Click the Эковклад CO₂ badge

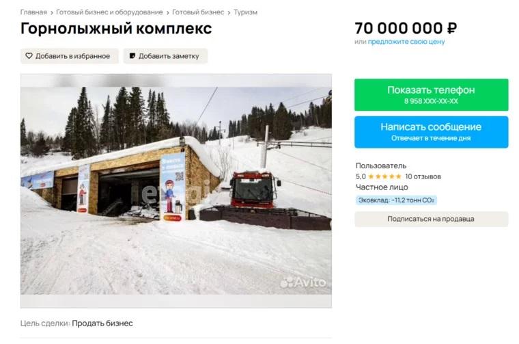396,200
